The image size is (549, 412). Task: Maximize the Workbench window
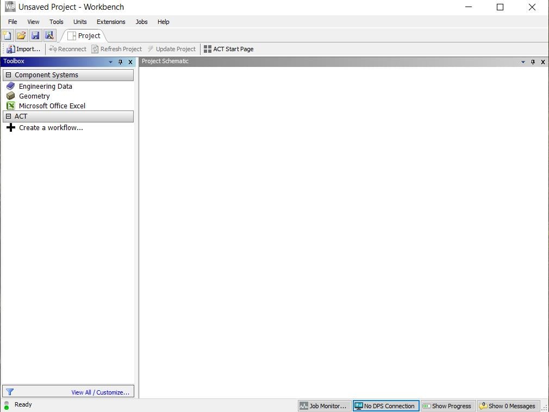pyautogui.click(x=500, y=7)
